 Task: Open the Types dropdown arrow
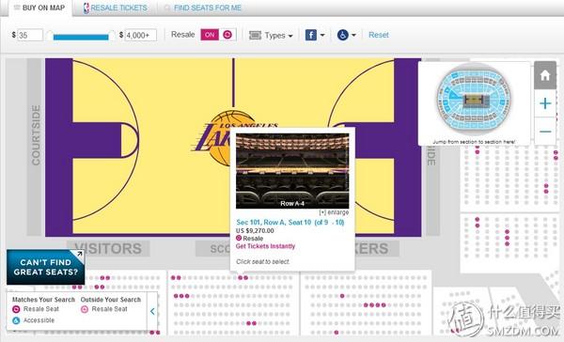click(290, 36)
